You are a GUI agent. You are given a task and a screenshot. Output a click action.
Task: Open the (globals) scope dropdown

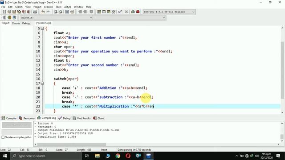click(x=56, y=18)
